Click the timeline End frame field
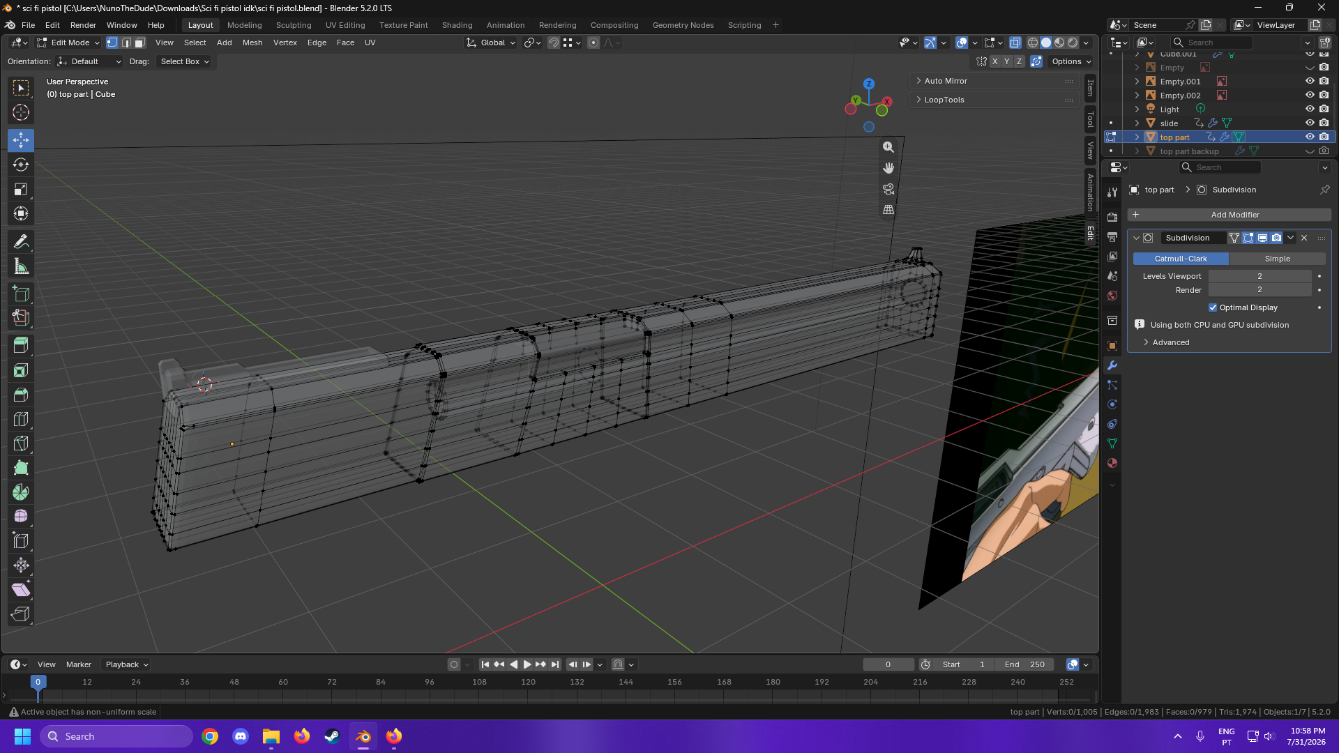1339x753 pixels. [x=1024, y=664]
